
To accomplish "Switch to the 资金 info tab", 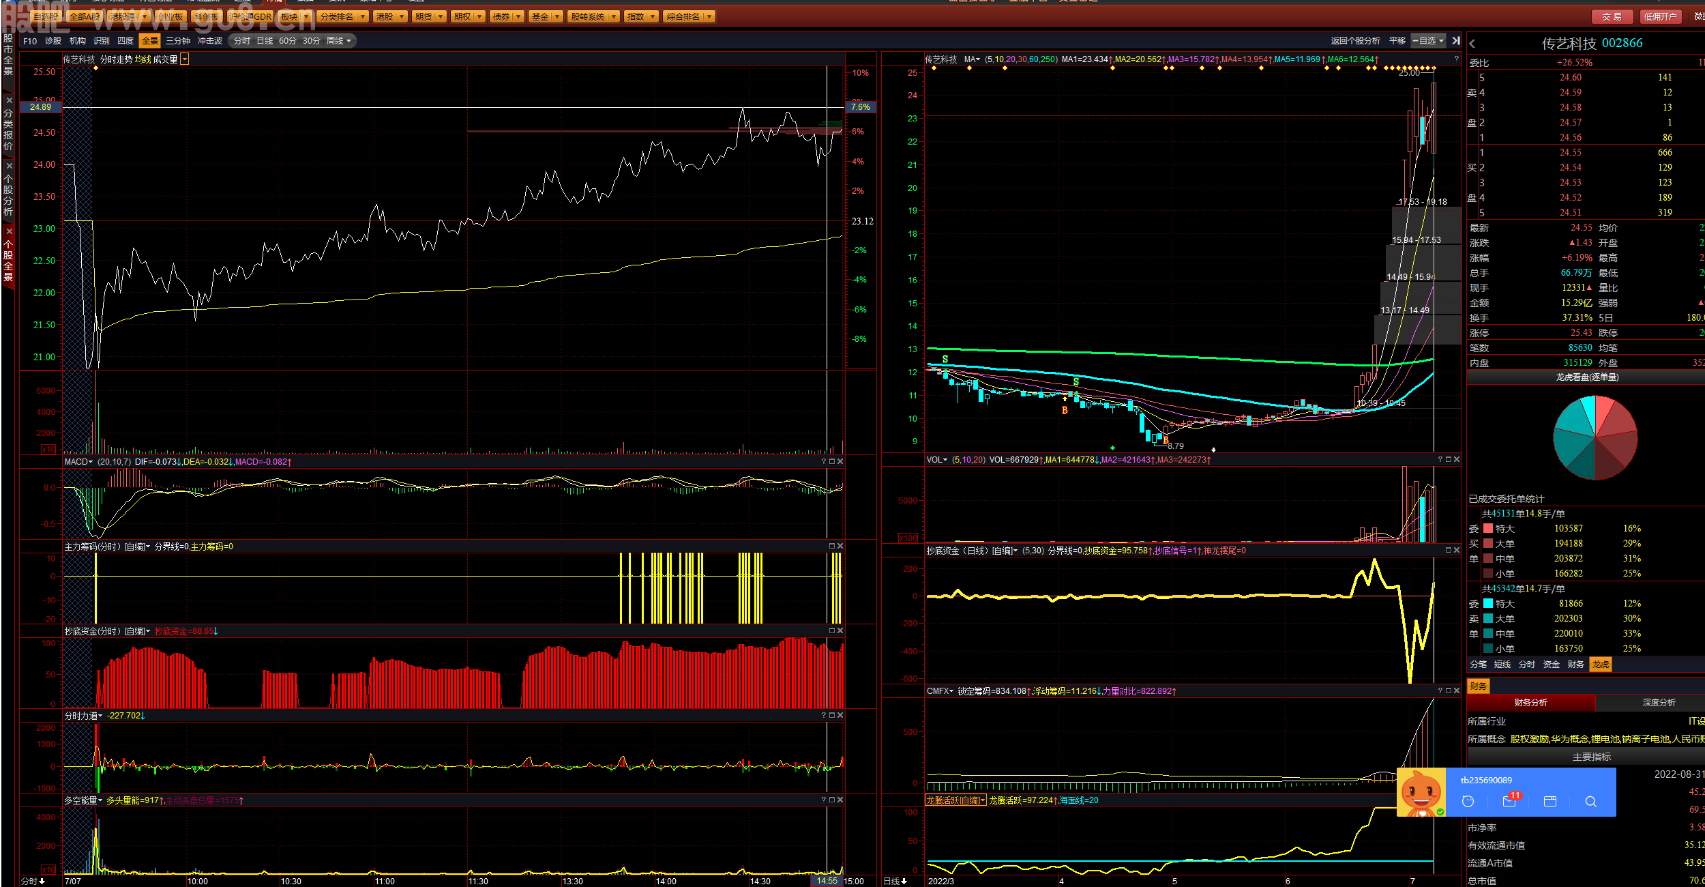I will tap(1552, 665).
